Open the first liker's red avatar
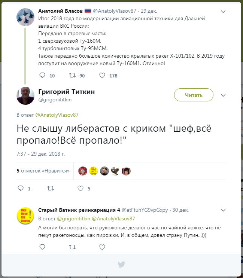 pyautogui.click(x=83, y=171)
